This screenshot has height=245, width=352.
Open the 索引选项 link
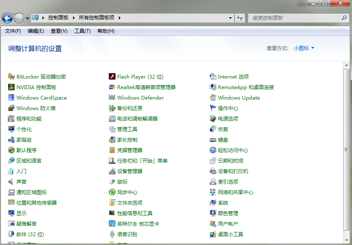228,182
